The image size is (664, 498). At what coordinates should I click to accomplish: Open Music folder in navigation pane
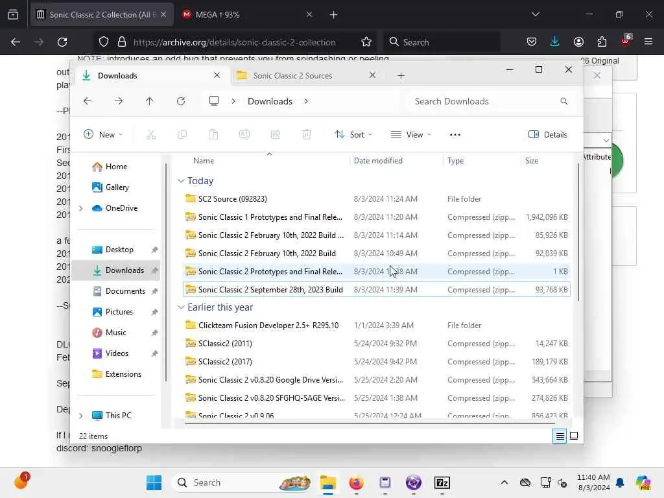point(116,333)
